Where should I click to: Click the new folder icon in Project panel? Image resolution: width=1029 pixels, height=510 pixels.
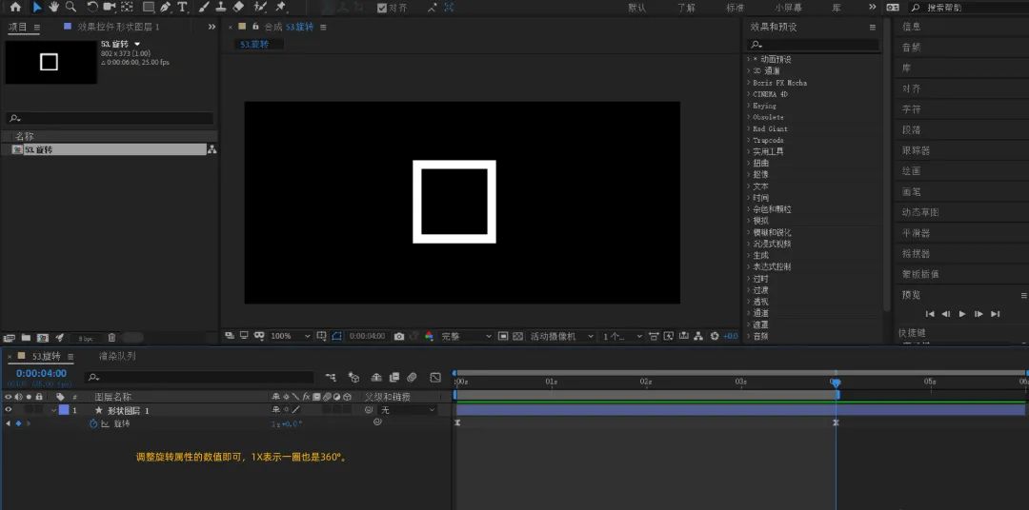(27, 338)
